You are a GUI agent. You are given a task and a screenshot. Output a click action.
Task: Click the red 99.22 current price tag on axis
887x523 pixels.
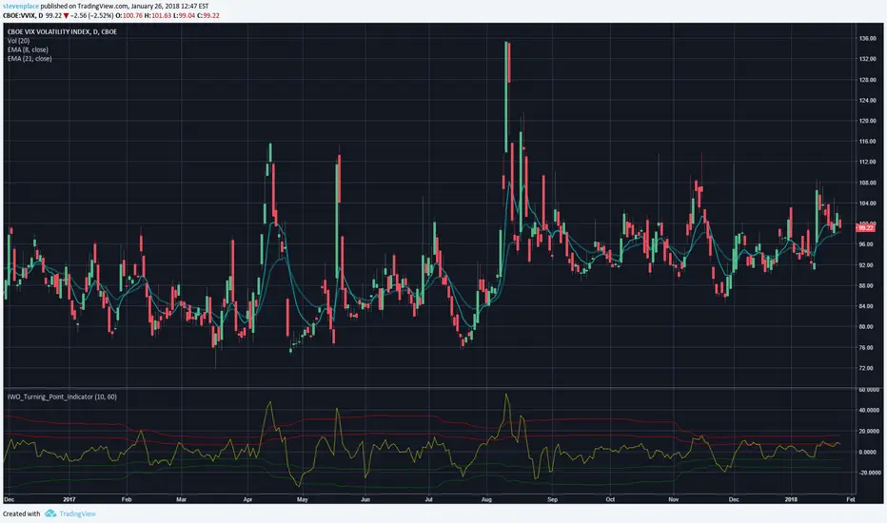(866, 228)
